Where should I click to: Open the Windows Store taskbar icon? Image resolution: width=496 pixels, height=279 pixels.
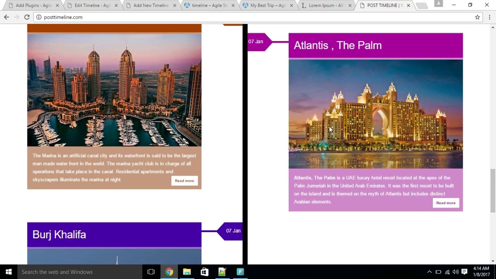pos(205,272)
